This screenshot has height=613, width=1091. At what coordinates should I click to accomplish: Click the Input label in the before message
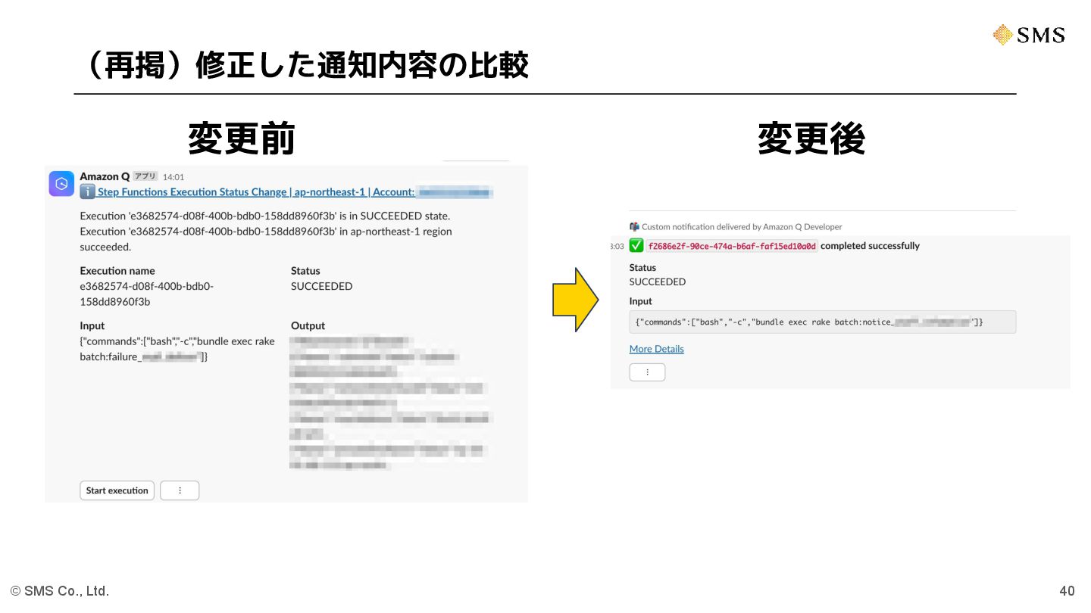click(92, 325)
